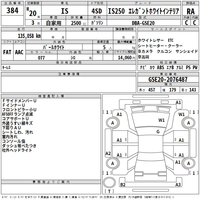The width and height of the screenshot is (200, 200).
Task: Click lot number 384
Action: (12, 10)
